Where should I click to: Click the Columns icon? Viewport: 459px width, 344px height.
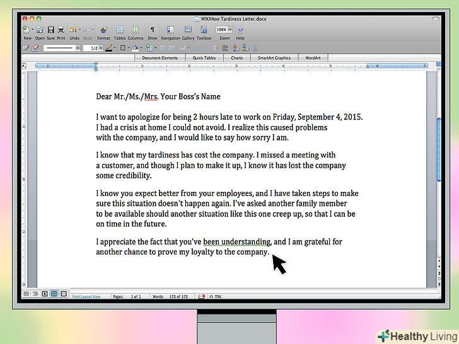(x=135, y=30)
